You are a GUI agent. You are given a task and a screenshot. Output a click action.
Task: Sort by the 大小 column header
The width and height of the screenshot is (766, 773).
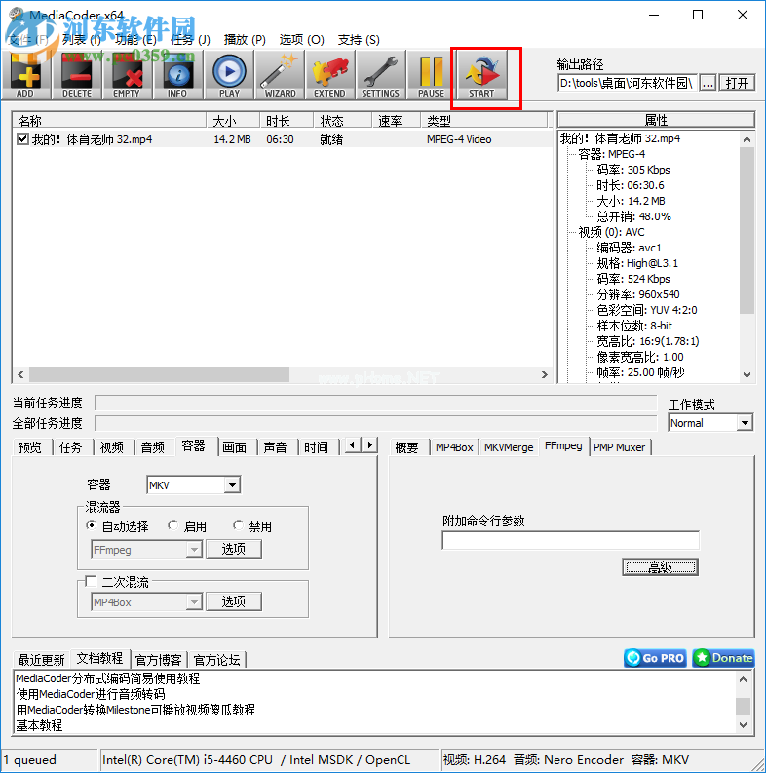coord(233,121)
